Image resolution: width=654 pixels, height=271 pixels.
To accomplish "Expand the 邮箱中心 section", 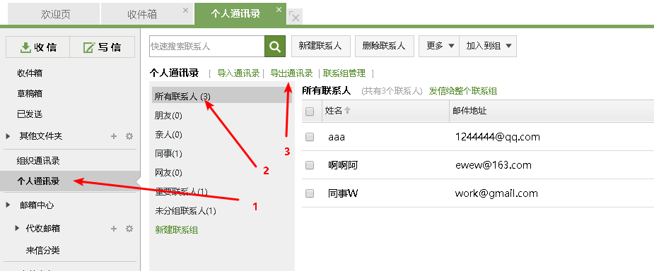I will pos(8,205).
